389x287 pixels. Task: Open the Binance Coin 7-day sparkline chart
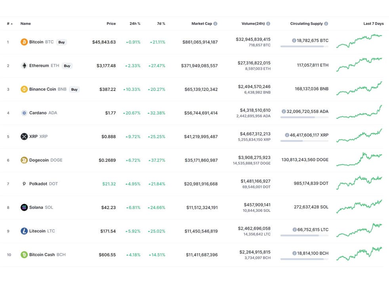coord(359,88)
